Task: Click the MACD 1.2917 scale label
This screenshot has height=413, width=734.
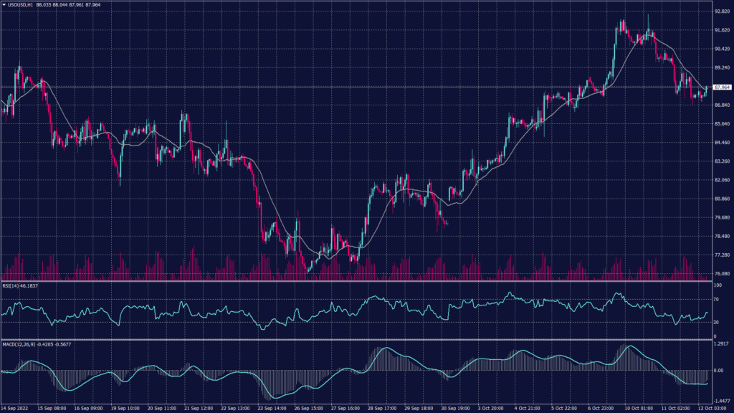Action: (x=721, y=345)
